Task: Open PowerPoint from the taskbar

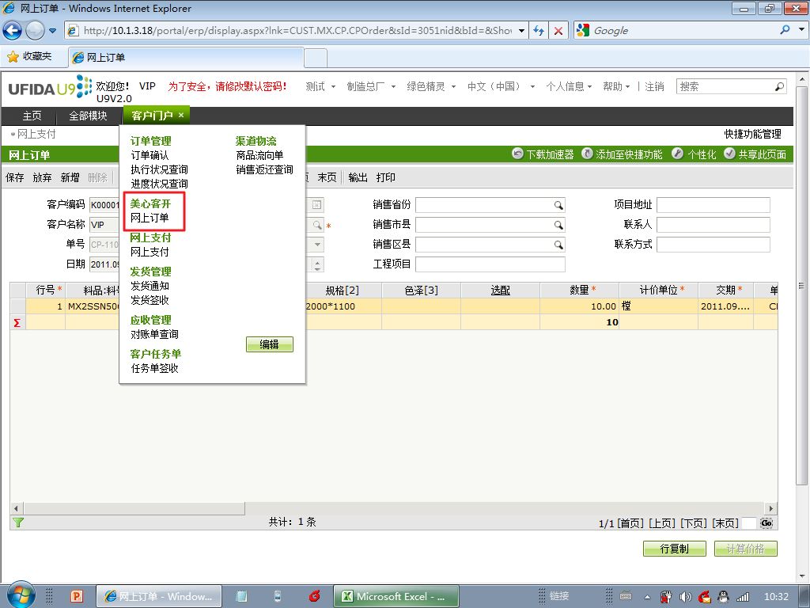Action: tap(77, 596)
